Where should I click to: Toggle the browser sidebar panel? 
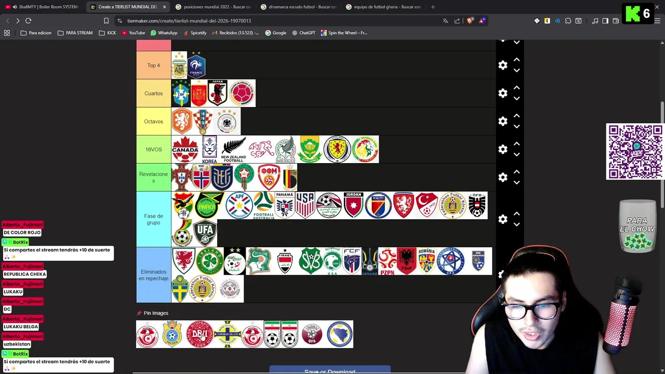tap(605, 21)
